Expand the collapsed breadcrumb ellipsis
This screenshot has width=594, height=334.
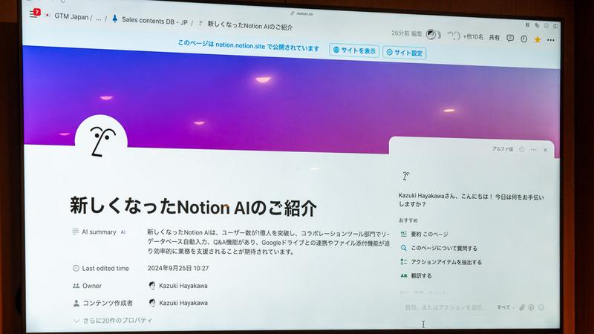point(99,19)
